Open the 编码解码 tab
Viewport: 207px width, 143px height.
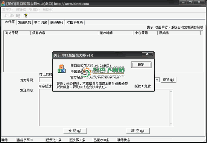[x=57, y=22]
